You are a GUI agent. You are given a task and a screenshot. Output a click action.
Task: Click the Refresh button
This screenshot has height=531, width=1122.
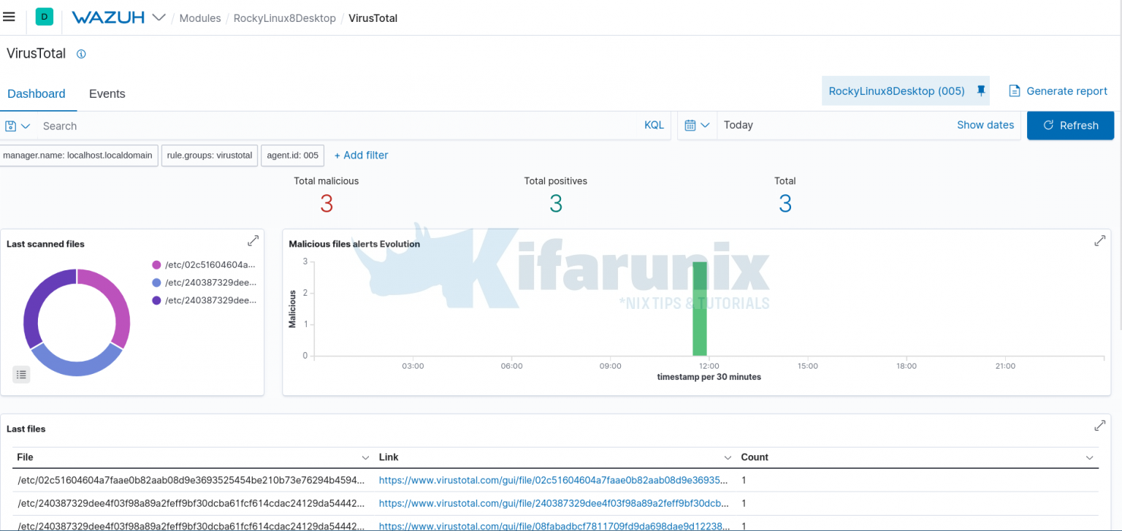[1070, 125]
